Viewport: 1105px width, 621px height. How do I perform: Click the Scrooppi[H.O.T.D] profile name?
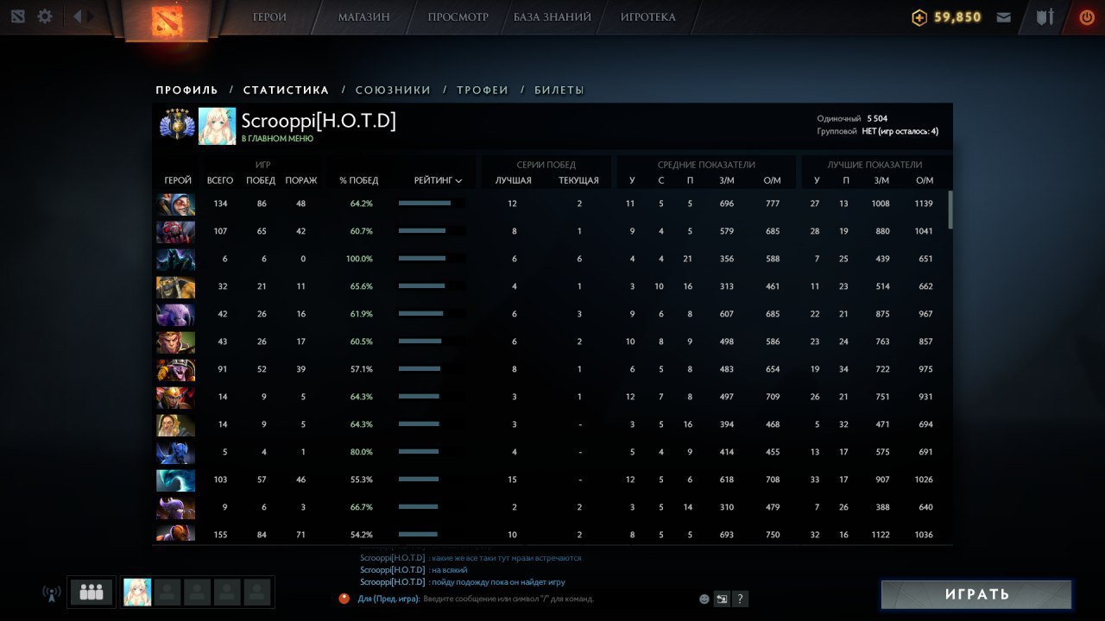pyautogui.click(x=319, y=121)
